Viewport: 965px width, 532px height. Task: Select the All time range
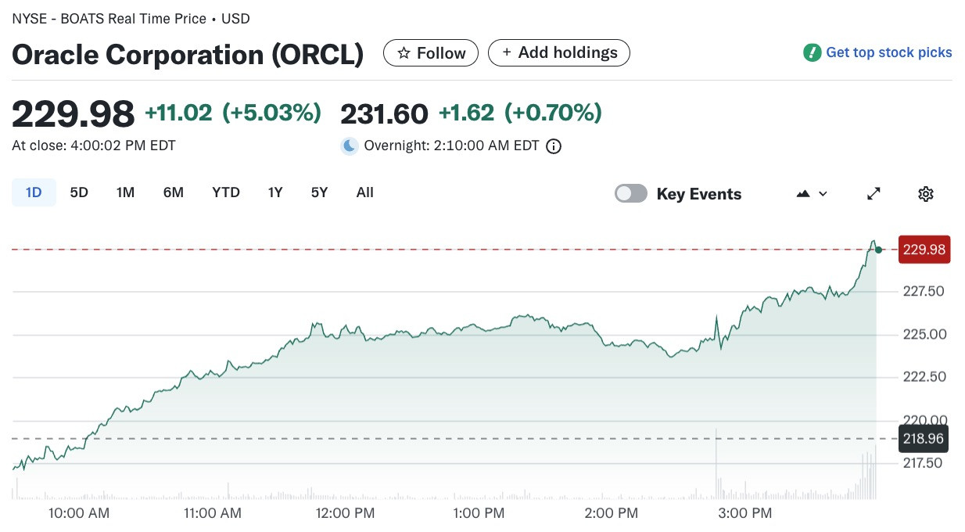(x=364, y=192)
